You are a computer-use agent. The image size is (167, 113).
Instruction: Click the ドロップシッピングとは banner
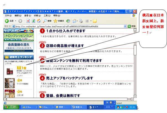pyautogui.click(x=18, y=36)
